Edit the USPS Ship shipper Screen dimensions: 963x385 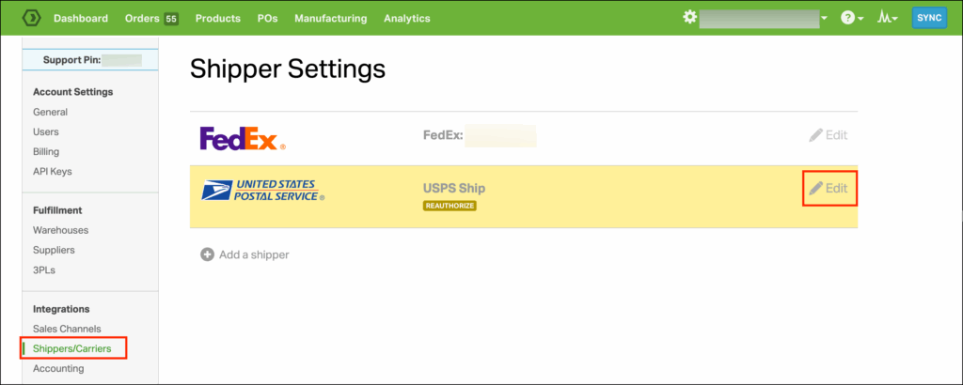pos(829,188)
